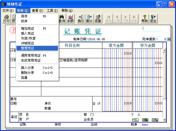Click the 删分 (Delete entry) toolbar icon
The width and height of the screenshot is (176, 131).
pyautogui.click(x=89, y=19)
